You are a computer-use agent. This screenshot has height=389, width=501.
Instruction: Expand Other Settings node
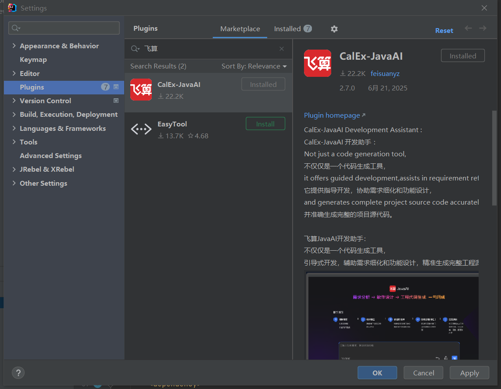(14, 183)
